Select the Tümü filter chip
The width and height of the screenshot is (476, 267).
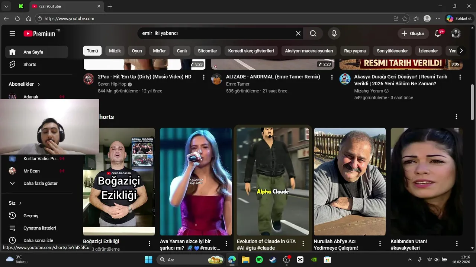tap(92, 51)
